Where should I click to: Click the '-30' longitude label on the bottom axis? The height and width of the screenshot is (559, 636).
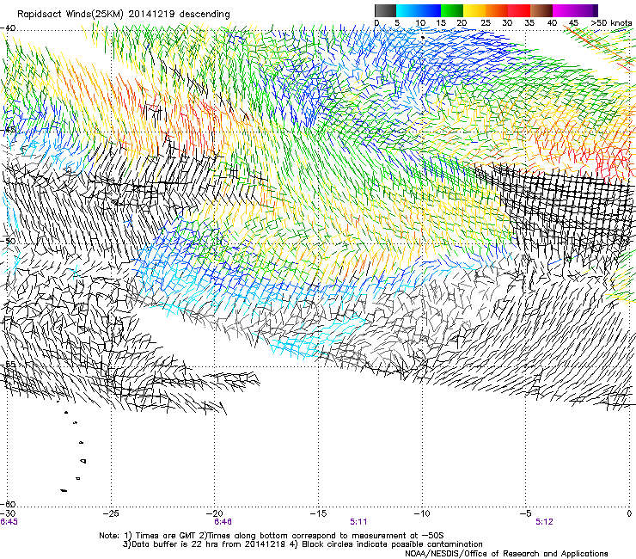pyautogui.click(x=8, y=514)
